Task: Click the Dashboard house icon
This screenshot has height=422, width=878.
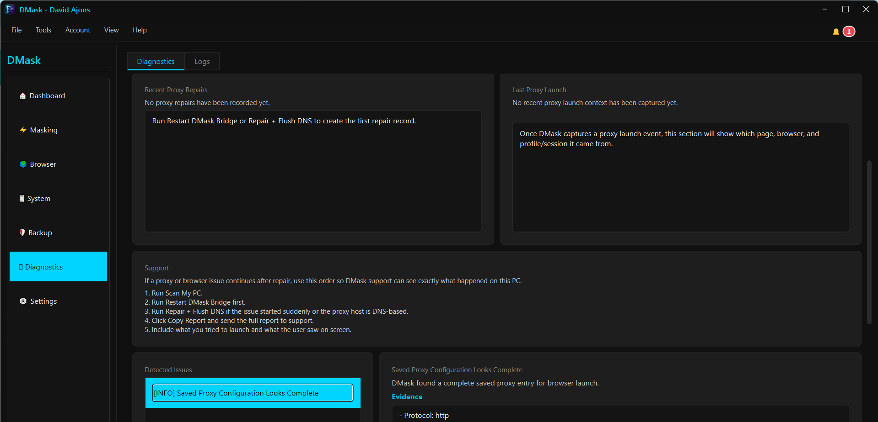Action: point(23,96)
